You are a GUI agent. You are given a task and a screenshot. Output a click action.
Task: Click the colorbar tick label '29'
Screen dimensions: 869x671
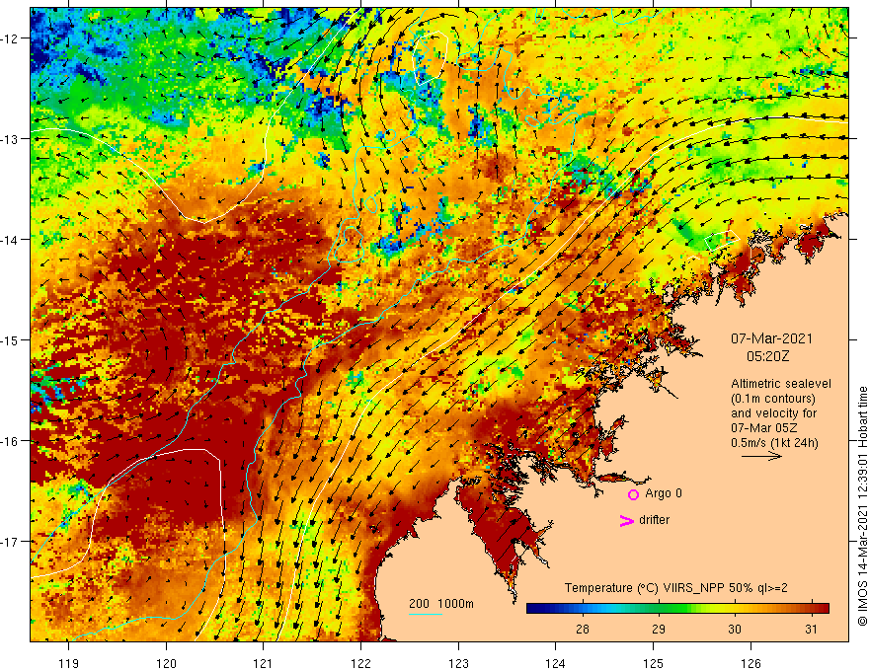(x=659, y=629)
